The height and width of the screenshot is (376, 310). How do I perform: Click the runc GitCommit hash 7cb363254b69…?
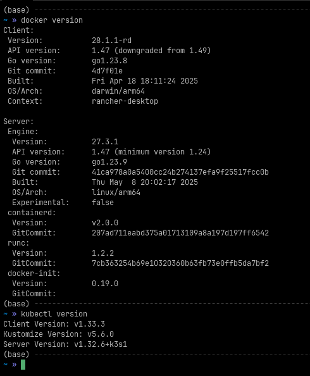(x=180, y=263)
